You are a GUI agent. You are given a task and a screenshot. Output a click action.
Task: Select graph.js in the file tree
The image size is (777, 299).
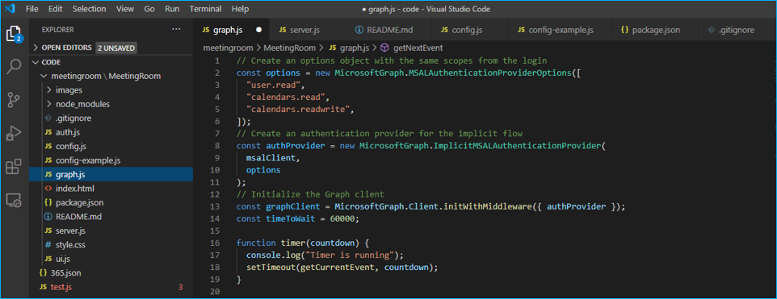111,174
